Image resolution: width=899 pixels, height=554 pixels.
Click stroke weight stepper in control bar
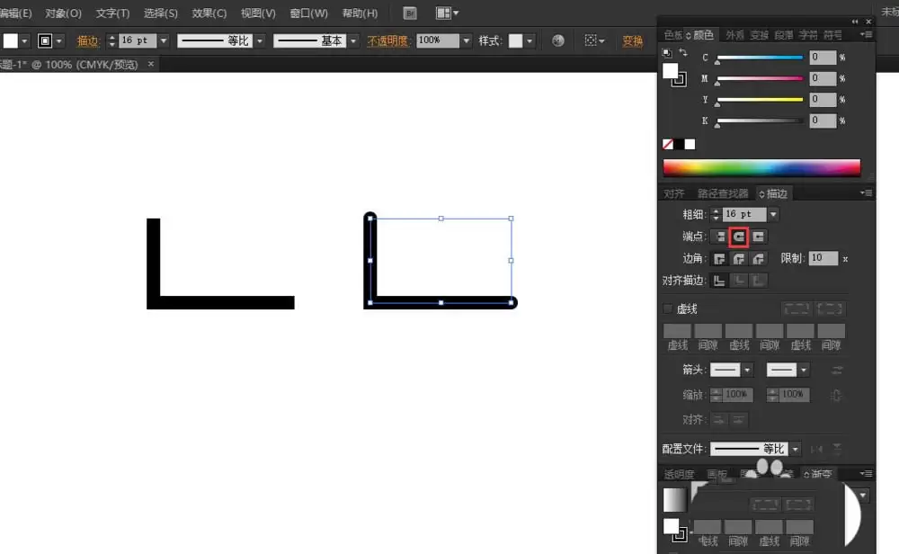[111, 40]
